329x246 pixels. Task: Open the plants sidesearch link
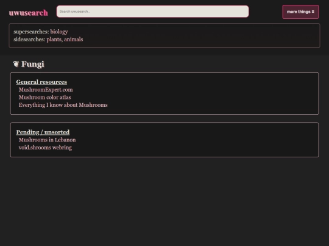pos(54,39)
